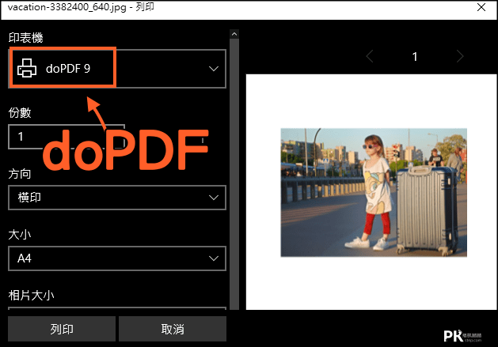
Task: Click the 方向 label text
Action: pos(20,174)
